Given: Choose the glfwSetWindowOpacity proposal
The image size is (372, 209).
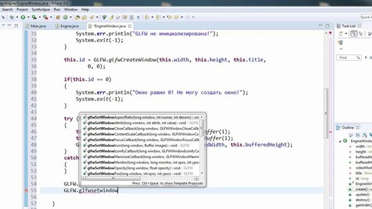Looking at the screenshot, I should (141, 168).
